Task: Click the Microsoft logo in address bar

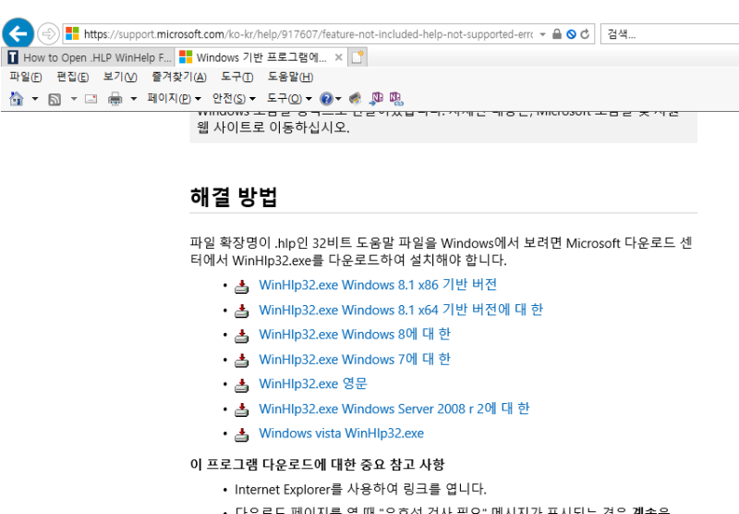Action: pyautogui.click(x=72, y=33)
